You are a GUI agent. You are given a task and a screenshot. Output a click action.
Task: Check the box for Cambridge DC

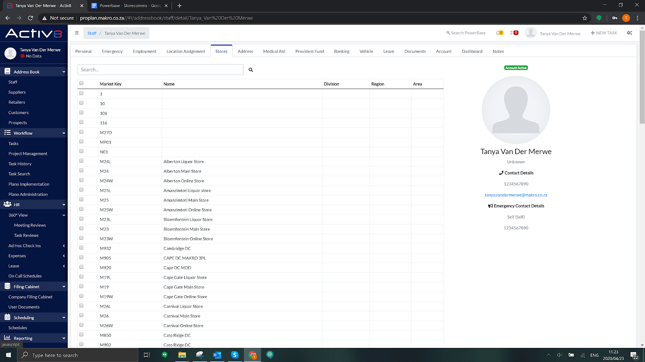(x=81, y=248)
